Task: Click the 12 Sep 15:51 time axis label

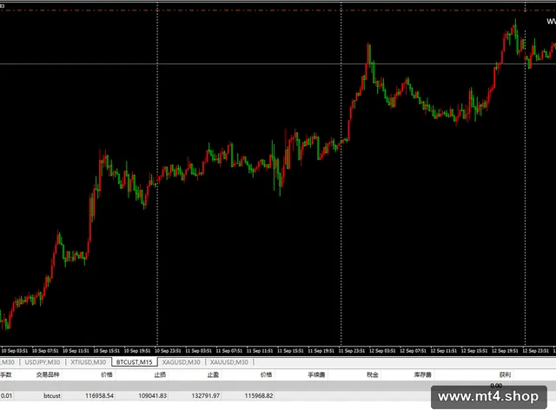Action: [474, 351]
